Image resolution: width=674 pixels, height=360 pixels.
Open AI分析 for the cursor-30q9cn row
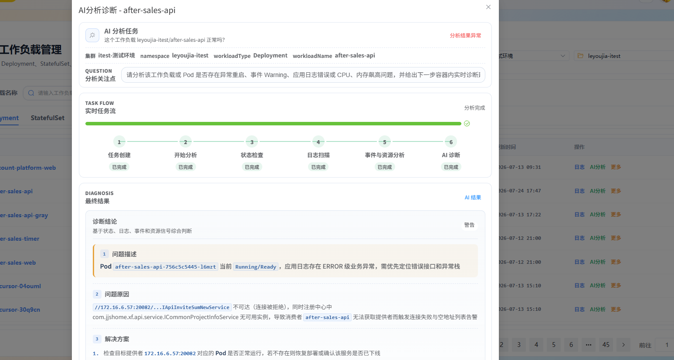pyautogui.click(x=598, y=310)
